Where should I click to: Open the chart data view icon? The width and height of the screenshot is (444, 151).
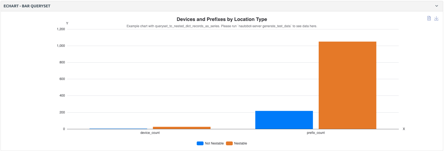tap(429, 18)
